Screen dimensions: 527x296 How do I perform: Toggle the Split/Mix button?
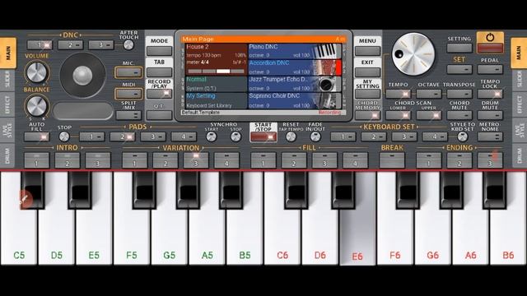pyautogui.click(x=128, y=115)
